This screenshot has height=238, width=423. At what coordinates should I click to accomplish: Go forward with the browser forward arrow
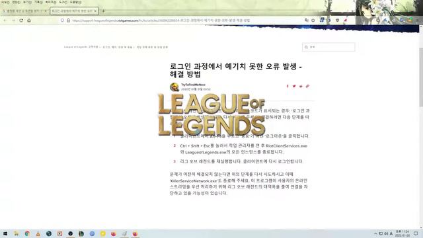[13, 20]
